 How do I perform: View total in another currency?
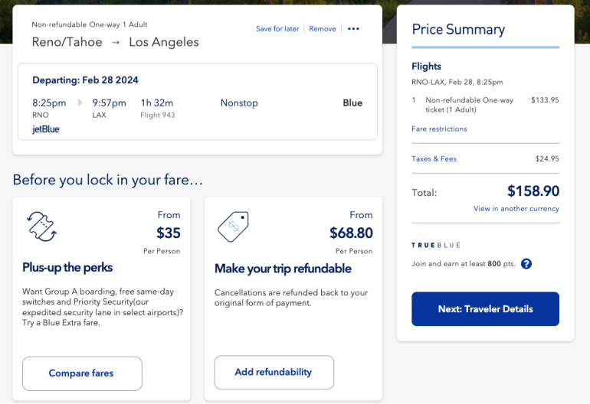516,209
